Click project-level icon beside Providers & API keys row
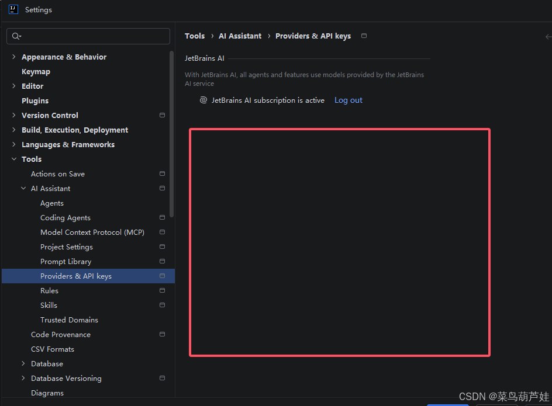The image size is (552, 406). (x=163, y=276)
